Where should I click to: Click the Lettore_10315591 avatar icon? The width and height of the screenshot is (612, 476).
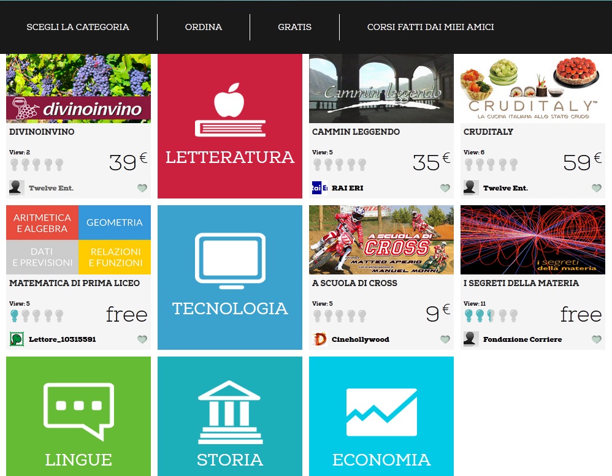point(17,339)
